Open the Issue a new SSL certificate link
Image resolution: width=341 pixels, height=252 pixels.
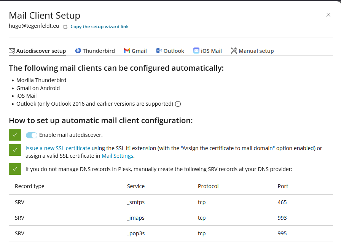(58, 148)
